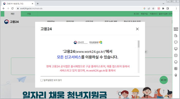This screenshot has height=99, width=180.
Task: Click the coins stack icon in quick menu
Action: (x=176, y=75)
